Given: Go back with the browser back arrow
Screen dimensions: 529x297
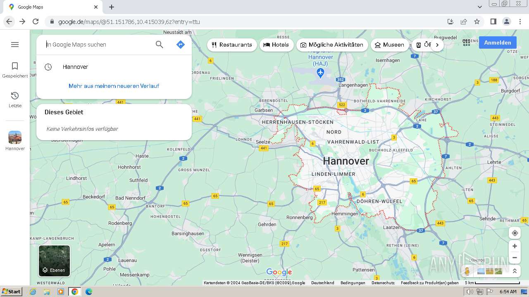Looking at the screenshot, I should [9, 21].
